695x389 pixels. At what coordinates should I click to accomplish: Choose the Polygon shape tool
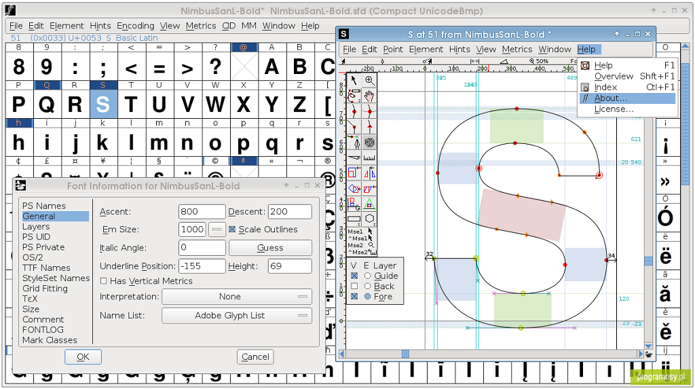(x=369, y=219)
